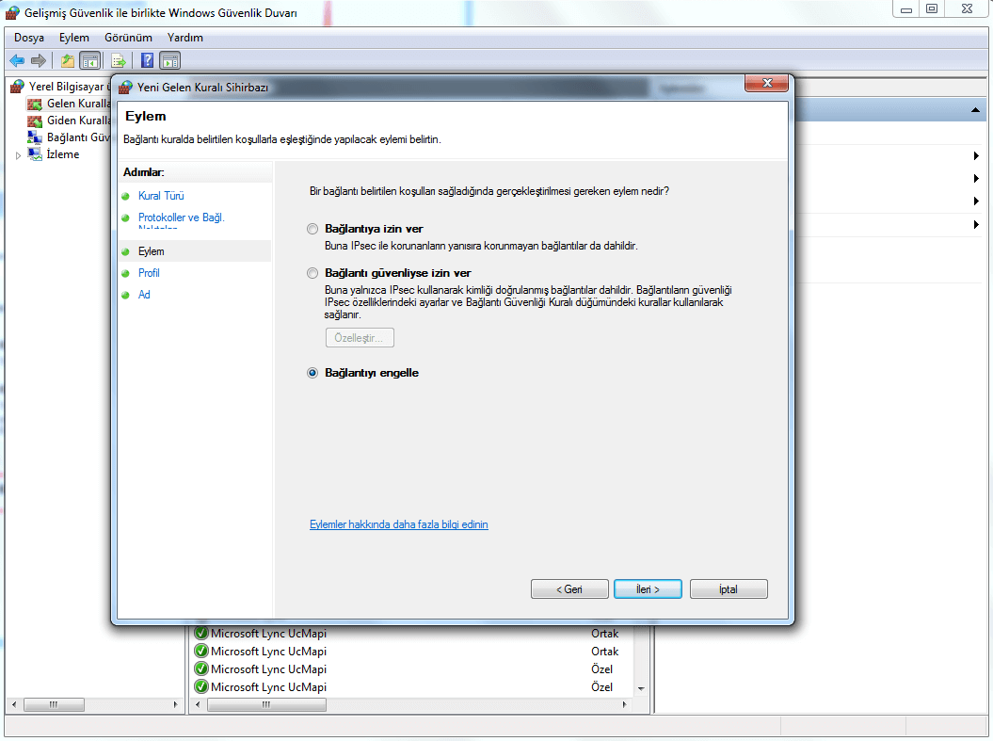Screen dimensions: 993x741
Task: Open the Görünüm menu
Action: point(128,38)
